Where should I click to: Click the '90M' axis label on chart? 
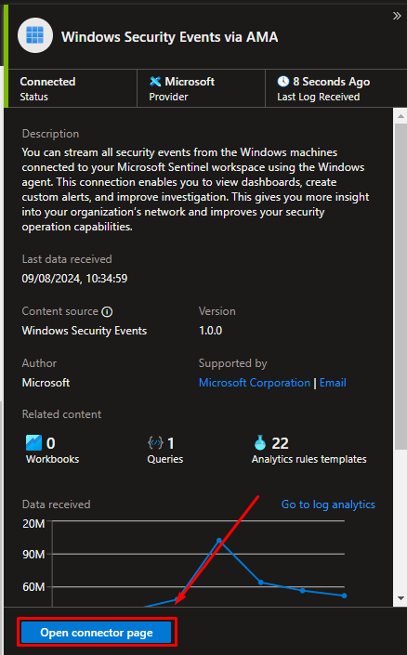33,555
